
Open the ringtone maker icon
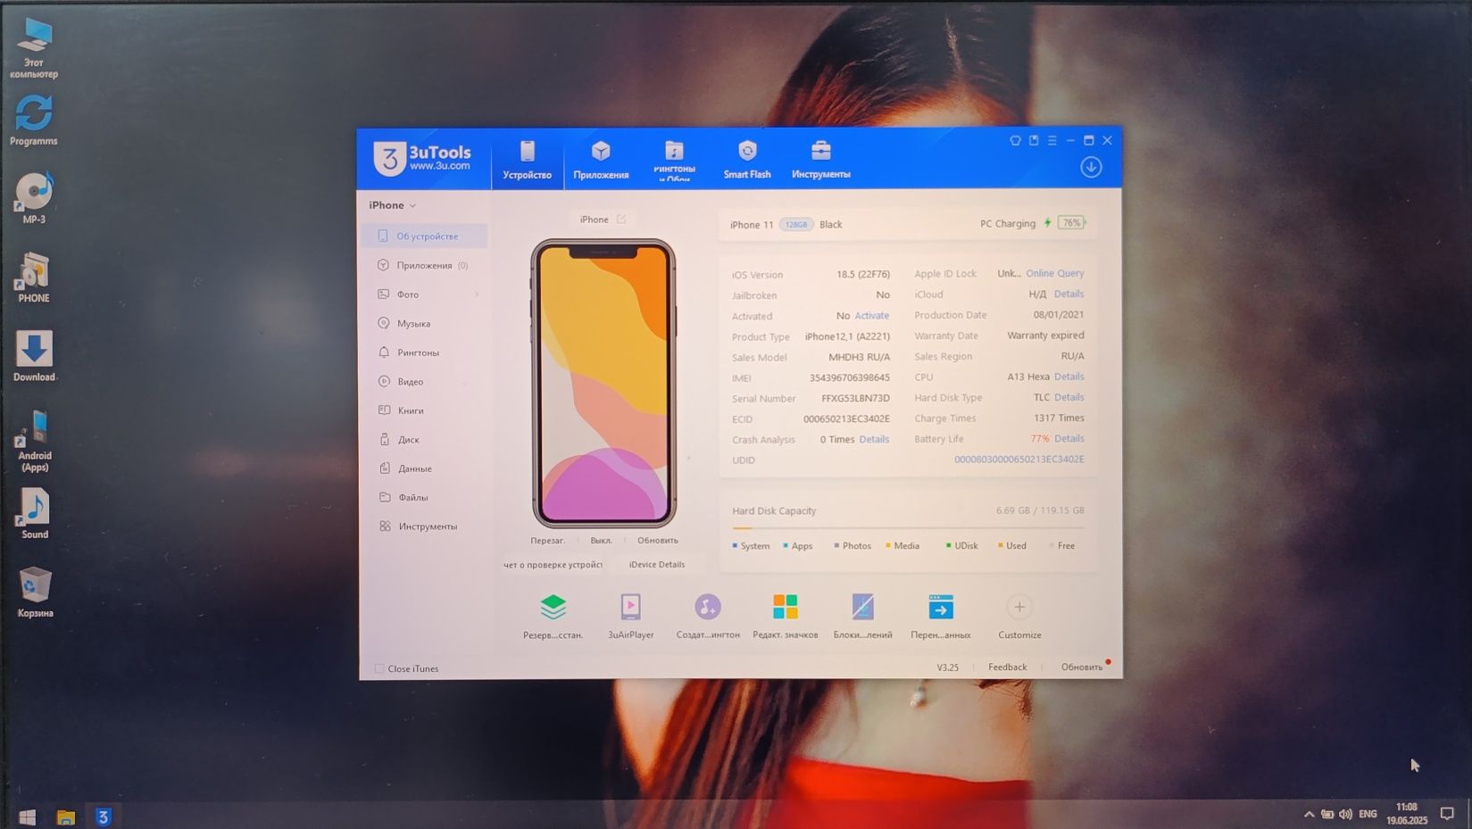(708, 608)
